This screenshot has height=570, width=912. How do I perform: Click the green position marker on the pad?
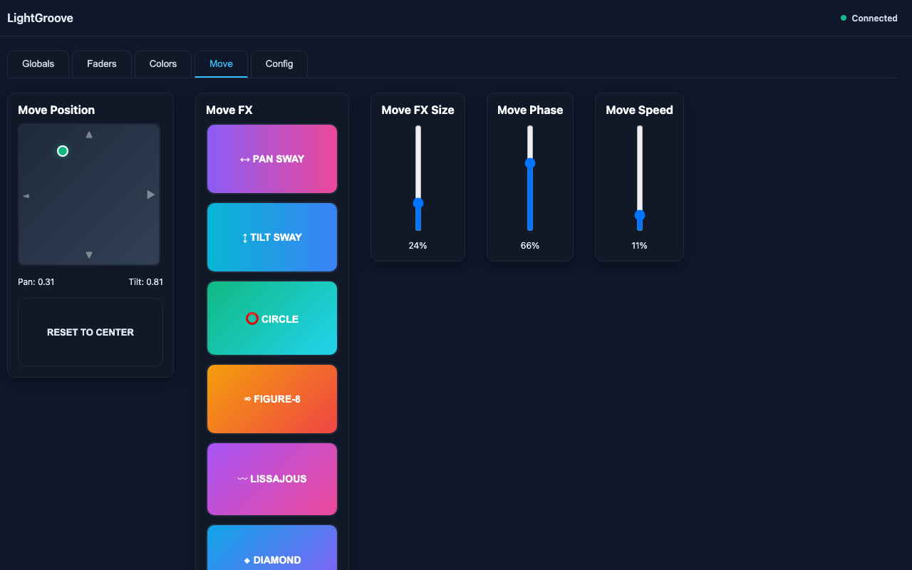tap(62, 150)
